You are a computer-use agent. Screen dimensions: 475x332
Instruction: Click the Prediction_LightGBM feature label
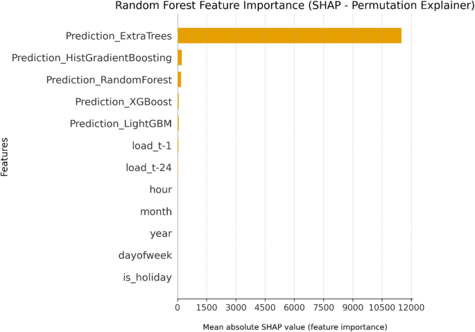coord(121,124)
